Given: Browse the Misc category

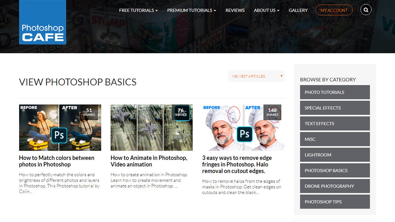Looking at the screenshot, I should pyautogui.click(x=335, y=139).
